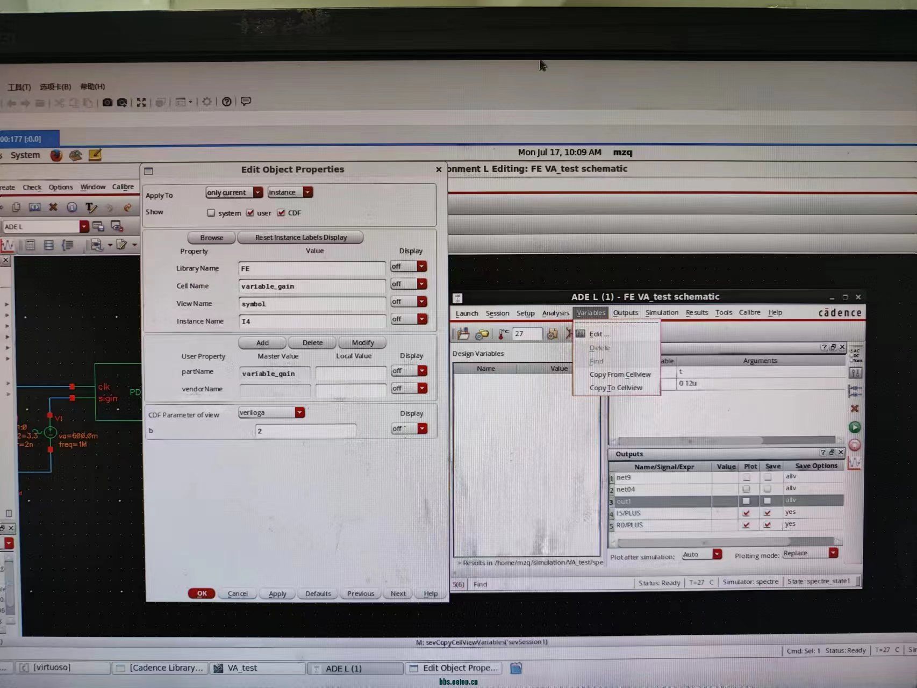The width and height of the screenshot is (917, 688).
Task: Open the Plotting mode Replace dropdown
Action: pos(810,553)
